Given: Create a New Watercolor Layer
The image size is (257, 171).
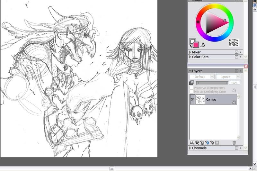Looking at the screenshot, I should [x=207, y=143].
